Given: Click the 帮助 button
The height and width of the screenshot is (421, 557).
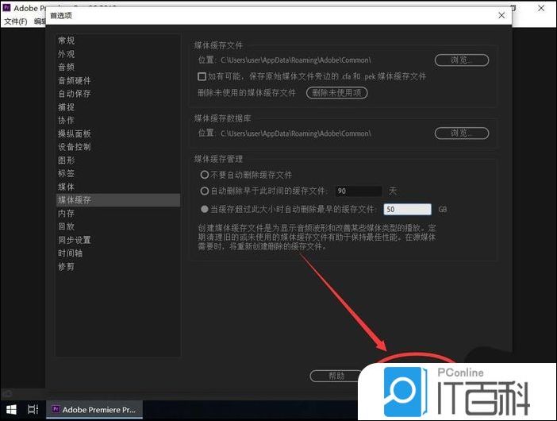Looking at the screenshot, I should click(x=336, y=376).
